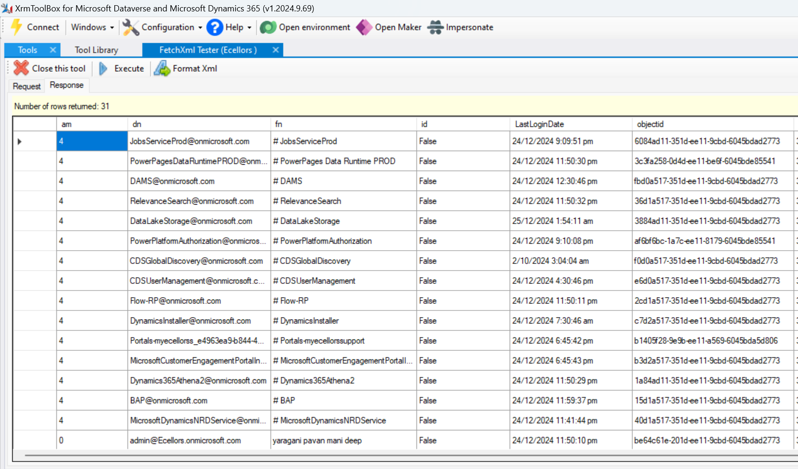Click the blue Help question mark icon
Screen dimensions: 798x469
pos(214,27)
